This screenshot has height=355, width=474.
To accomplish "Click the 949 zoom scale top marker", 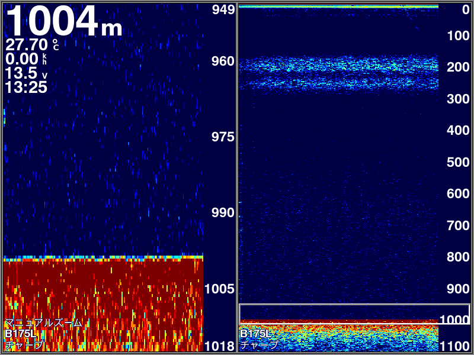I will pyautogui.click(x=223, y=10).
